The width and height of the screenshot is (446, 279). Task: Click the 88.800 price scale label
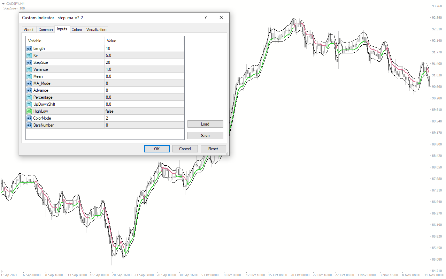(x=437, y=144)
